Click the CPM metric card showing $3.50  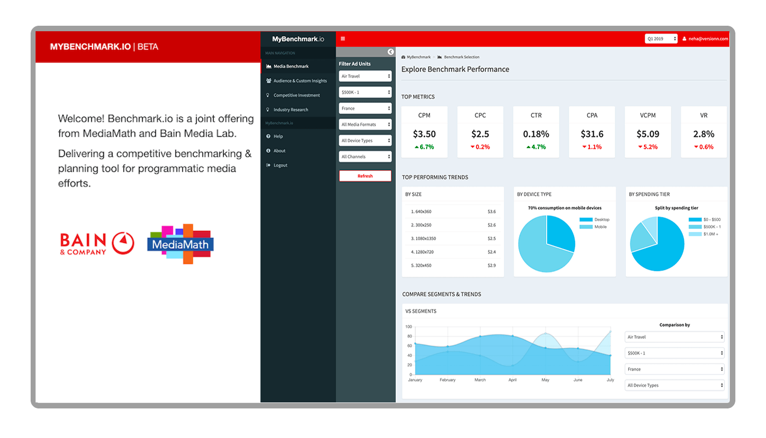[424, 132]
